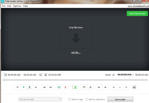Go to selection end arrow icon
This screenshot has width=149, height=103.
point(105,87)
